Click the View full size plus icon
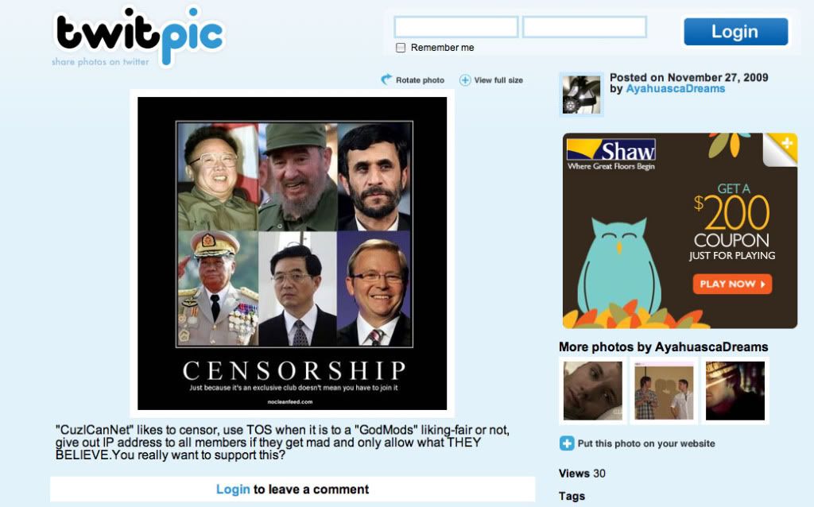The image size is (814, 507). pyautogui.click(x=465, y=80)
